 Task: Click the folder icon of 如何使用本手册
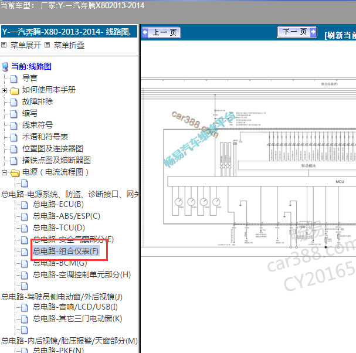[x=15, y=91]
